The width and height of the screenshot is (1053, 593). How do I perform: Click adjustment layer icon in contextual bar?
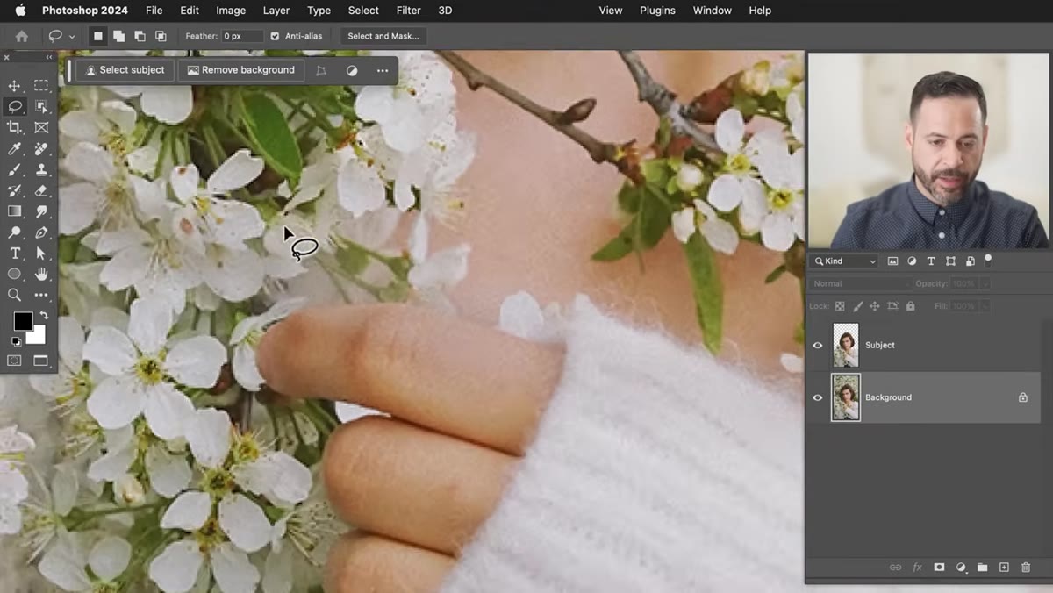[x=352, y=70]
